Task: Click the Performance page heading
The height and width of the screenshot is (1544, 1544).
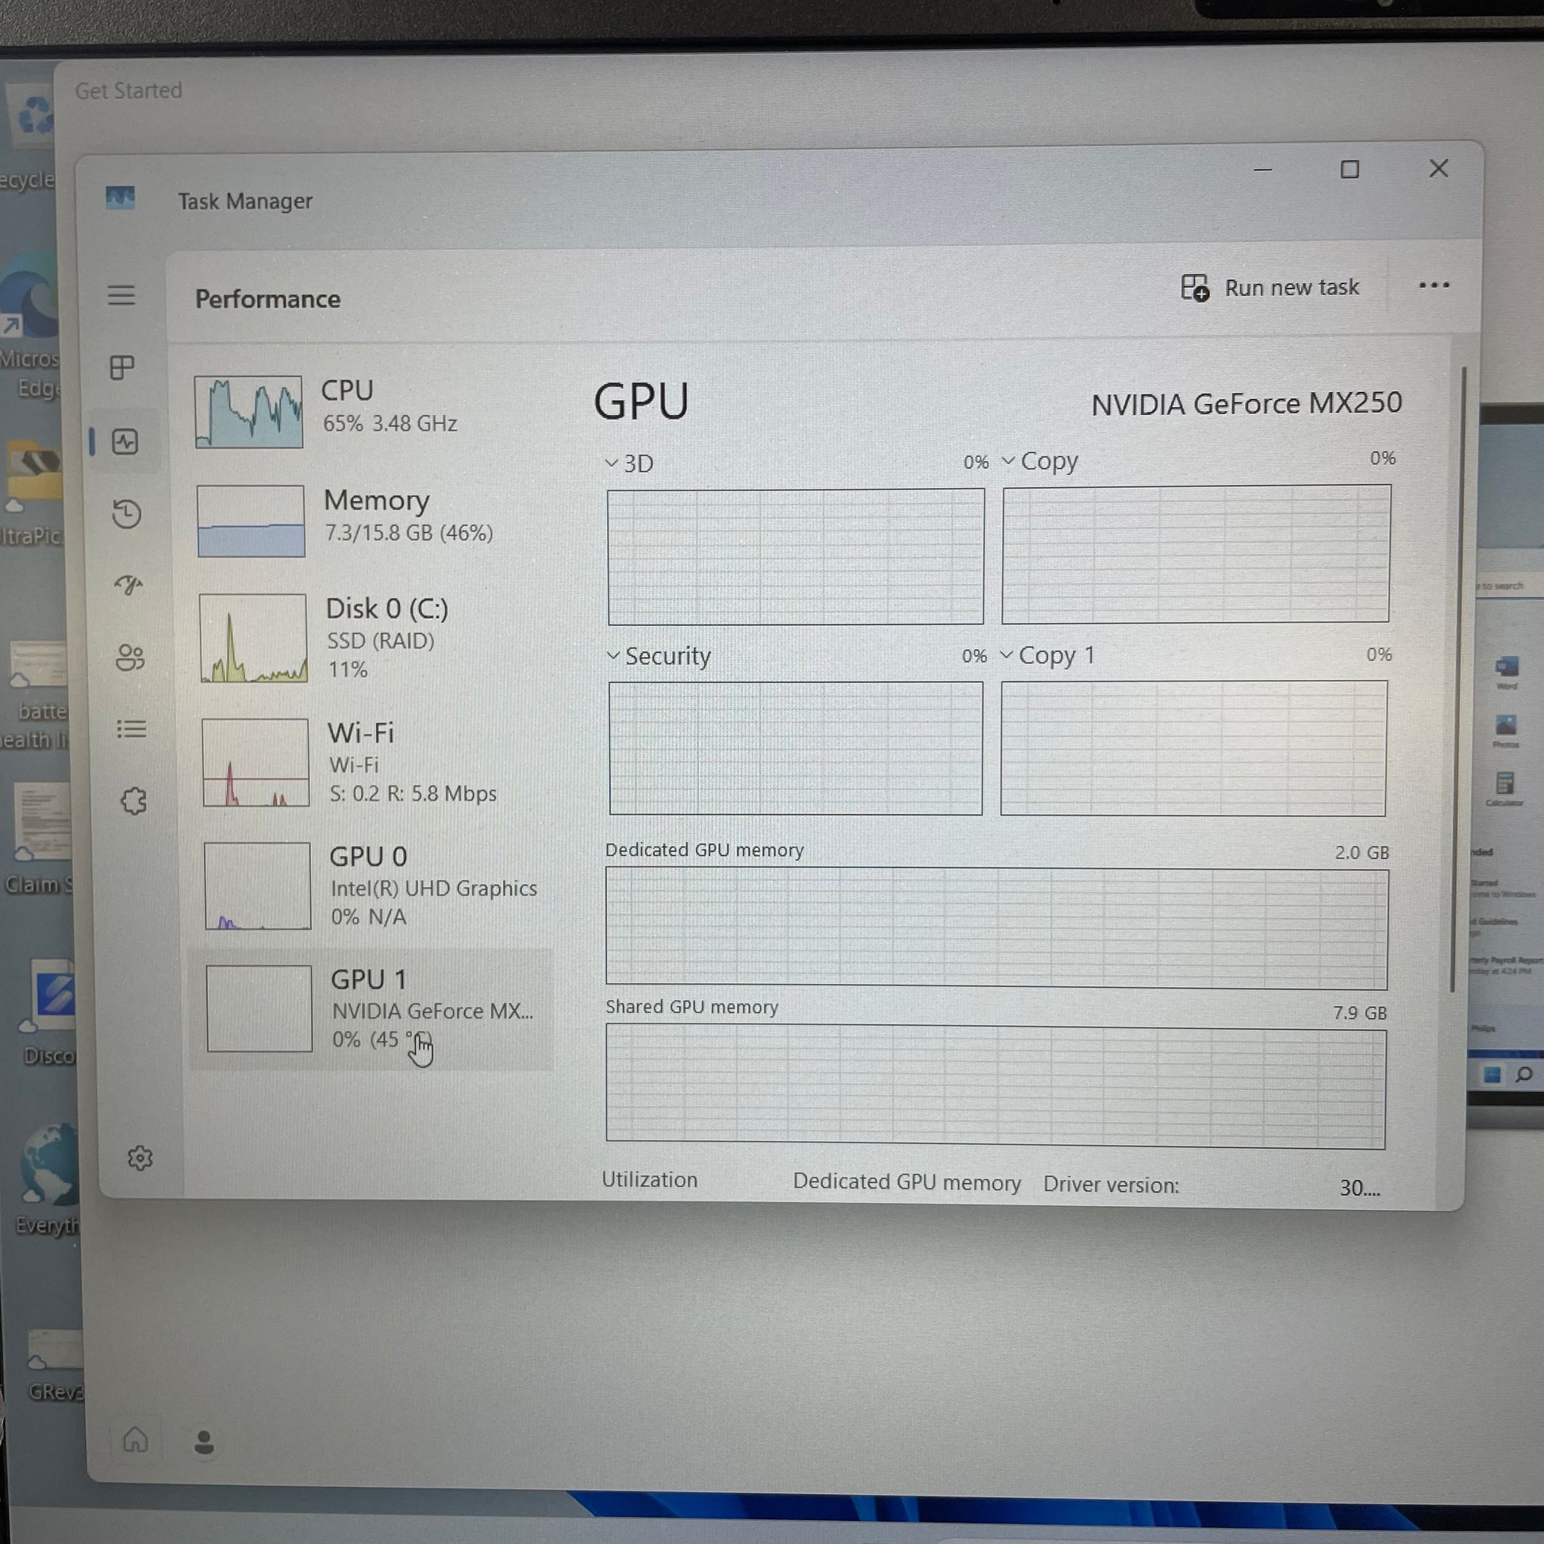Action: point(267,299)
